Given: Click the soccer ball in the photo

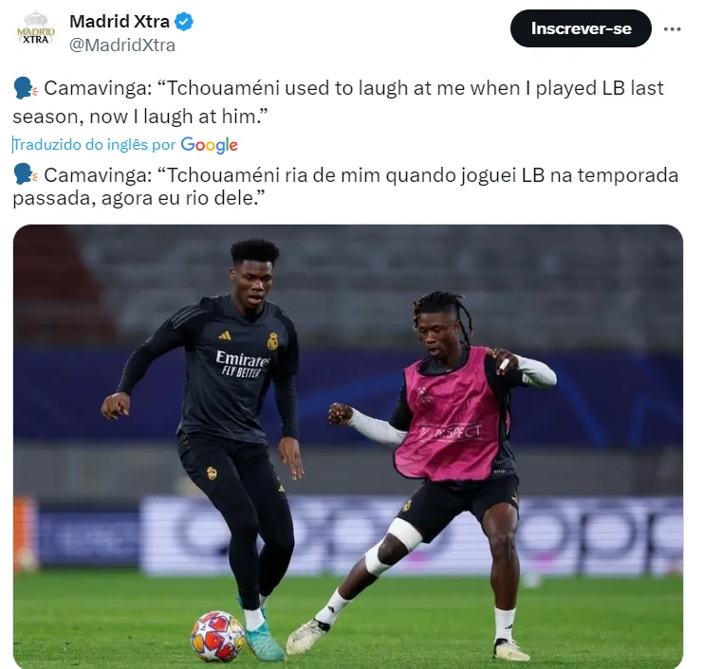Looking at the screenshot, I should point(218,637).
